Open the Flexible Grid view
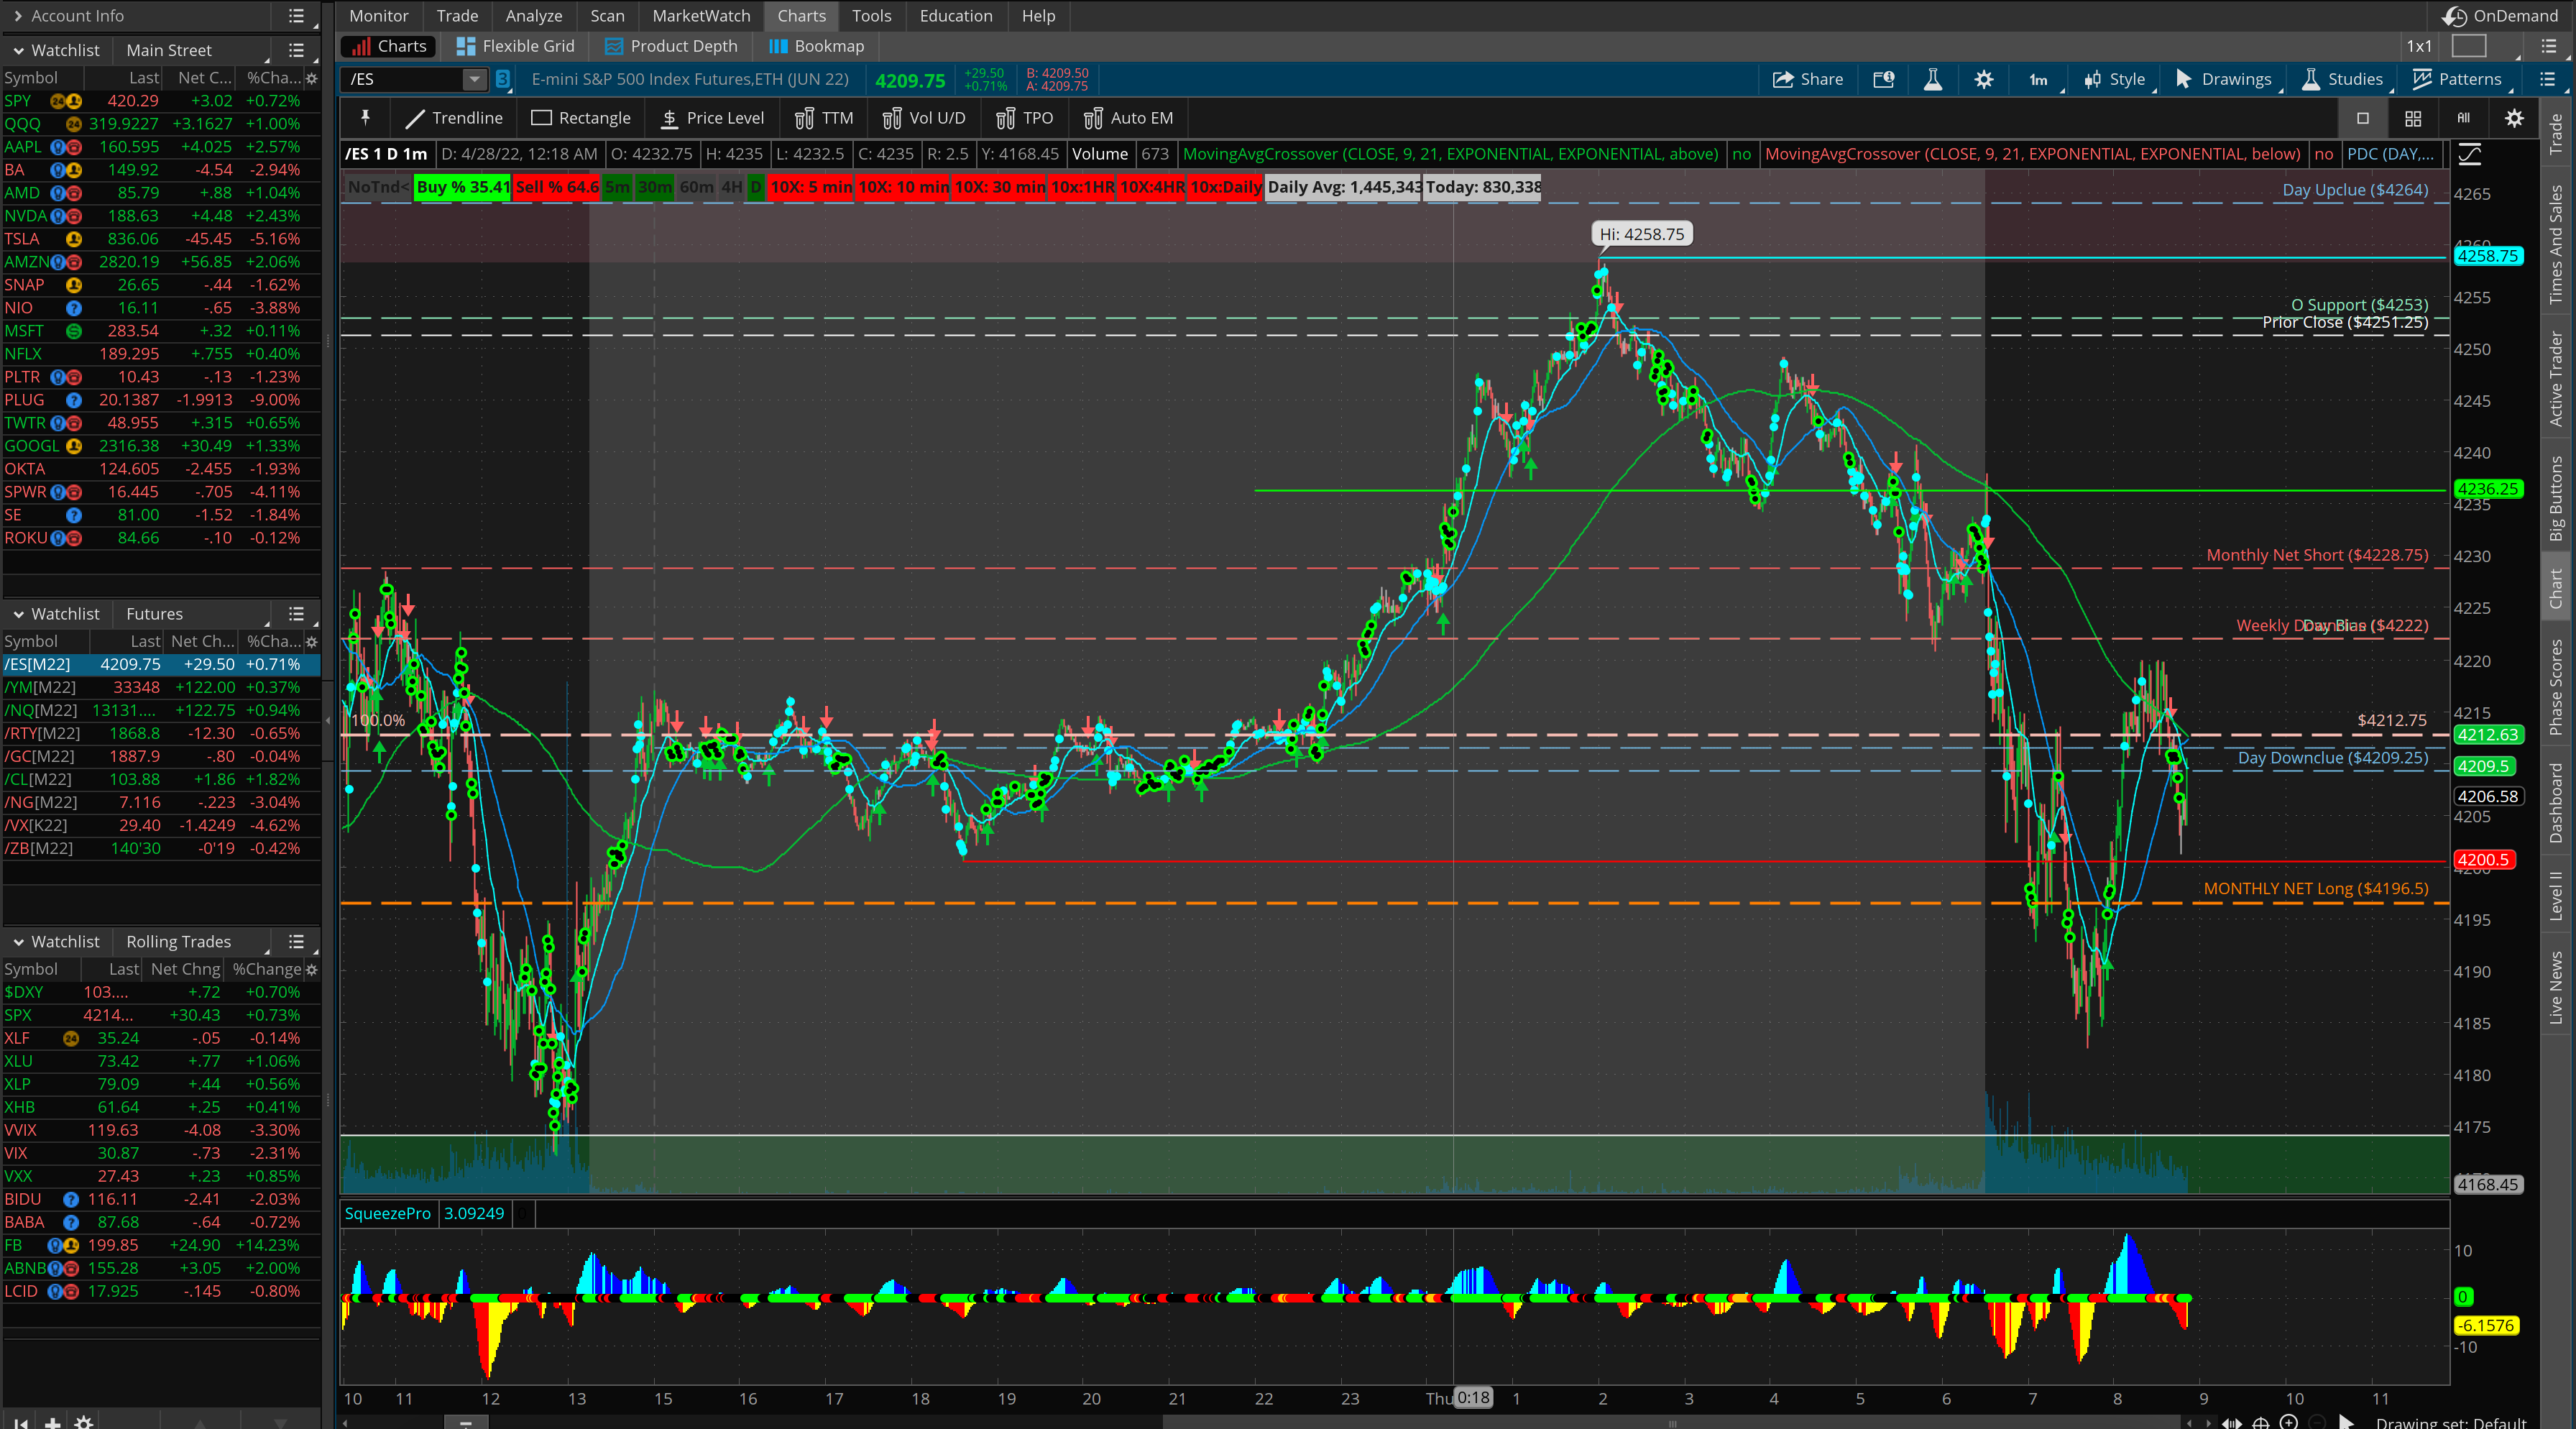The width and height of the screenshot is (2576, 1429). coord(515,45)
